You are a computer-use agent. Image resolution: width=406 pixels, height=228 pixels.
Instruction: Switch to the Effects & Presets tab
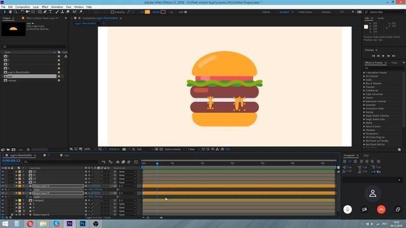(374, 63)
